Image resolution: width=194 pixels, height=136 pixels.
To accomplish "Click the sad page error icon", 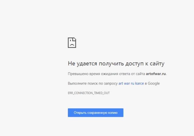I will click(x=72, y=43).
